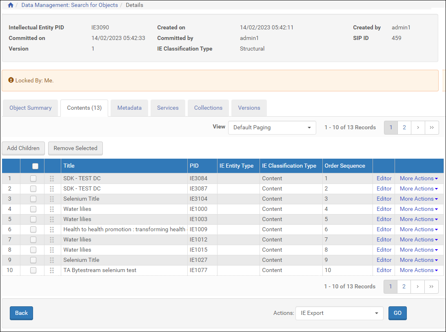Go to page 2 in top pagination
Viewport: 446px width, 332px height.
click(x=404, y=128)
